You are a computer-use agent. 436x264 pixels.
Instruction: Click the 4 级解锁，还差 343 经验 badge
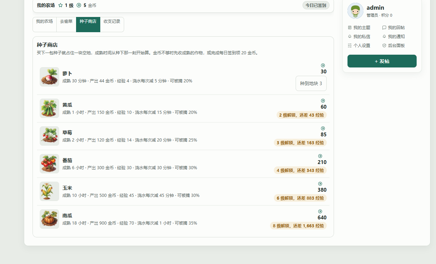pos(300,170)
